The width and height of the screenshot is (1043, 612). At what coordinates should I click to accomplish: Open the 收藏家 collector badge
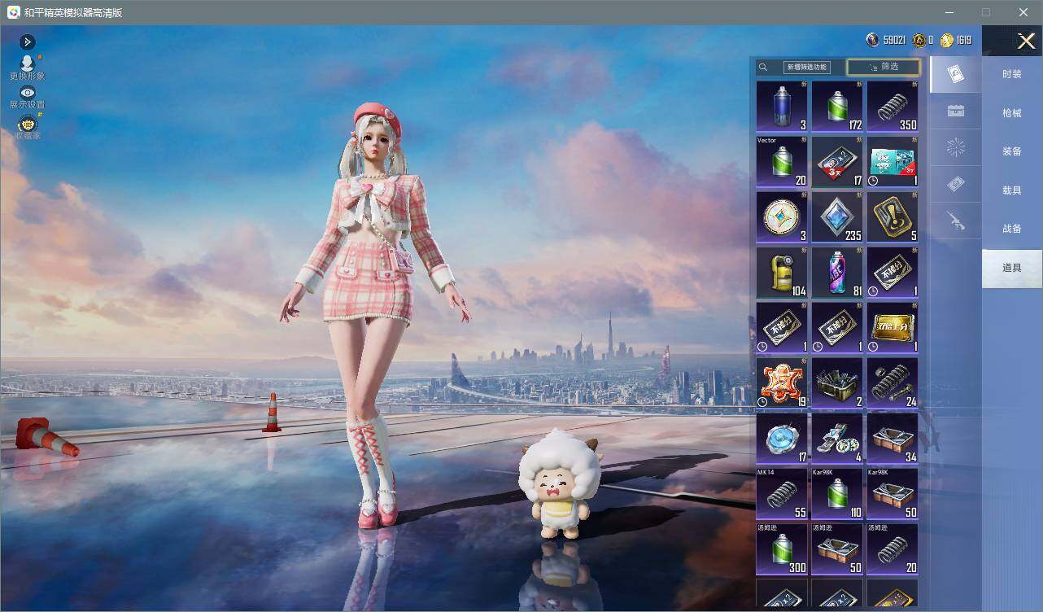tap(27, 127)
